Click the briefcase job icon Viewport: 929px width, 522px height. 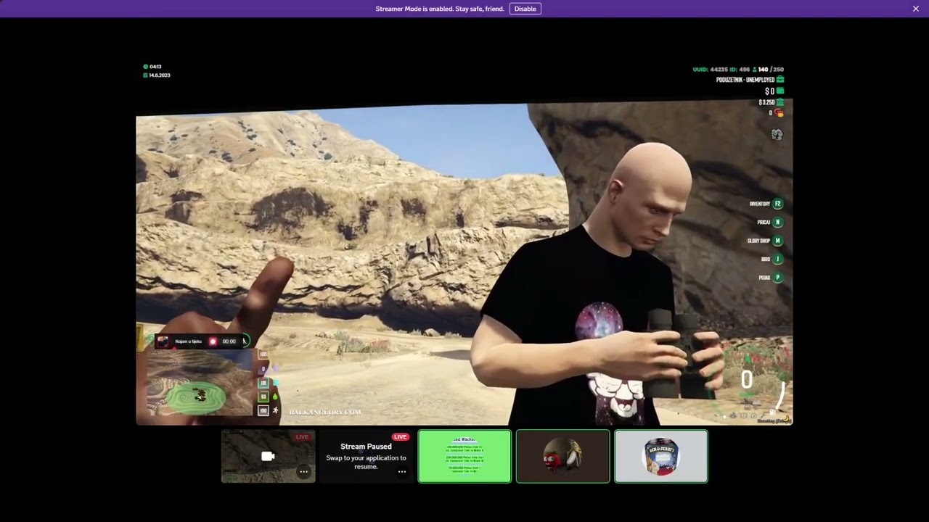tap(780, 80)
